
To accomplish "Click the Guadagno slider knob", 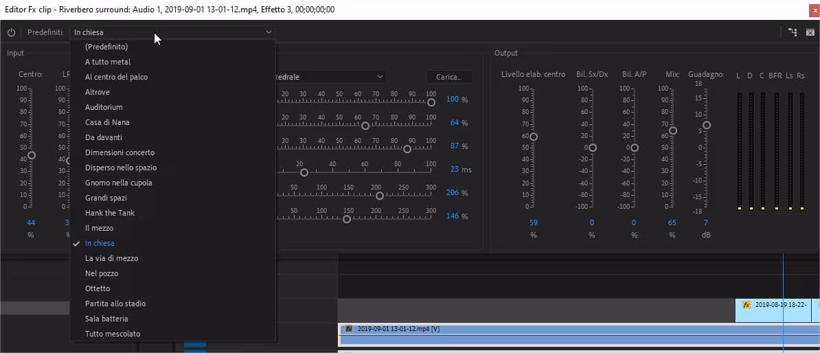I will (707, 125).
